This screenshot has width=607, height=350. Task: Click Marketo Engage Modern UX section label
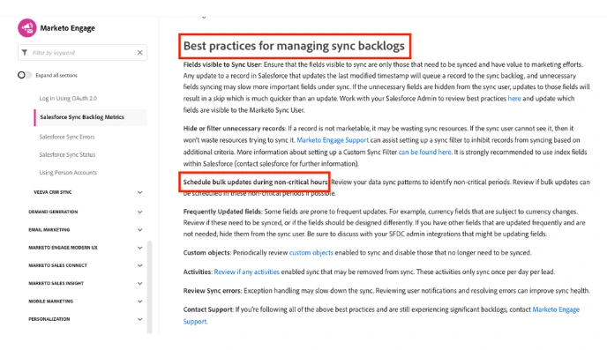pos(64,248)
